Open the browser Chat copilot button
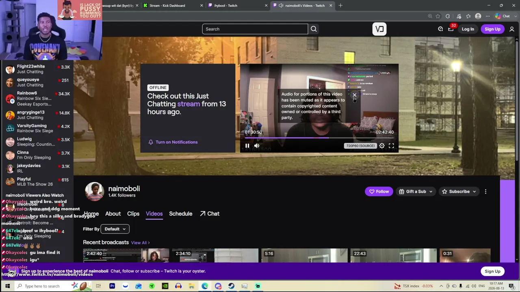Image resolution: width=520 pixels, height=292 pixels. click(503, 16)
